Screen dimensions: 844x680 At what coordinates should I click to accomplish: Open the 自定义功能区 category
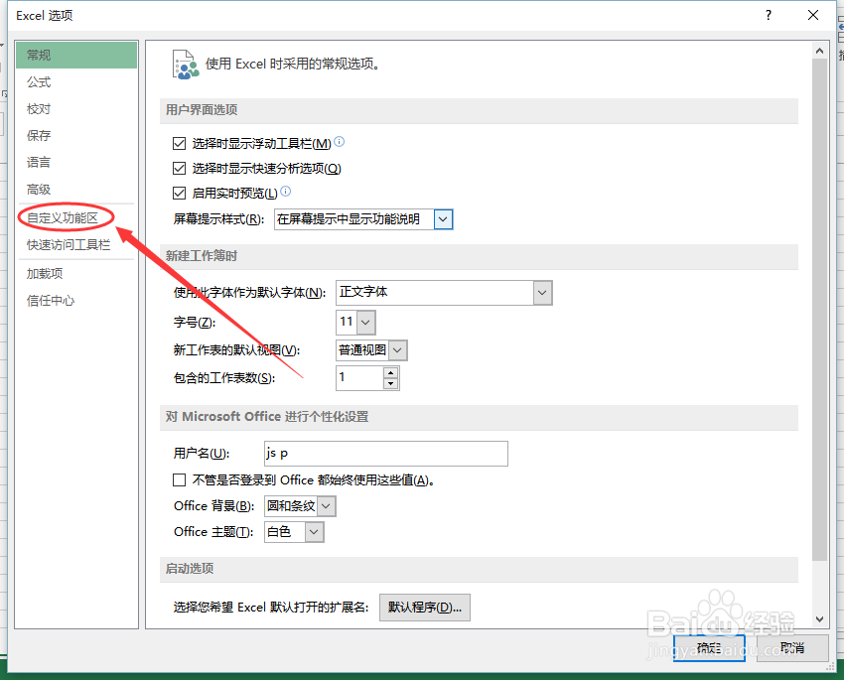click(x=76, y=217)
